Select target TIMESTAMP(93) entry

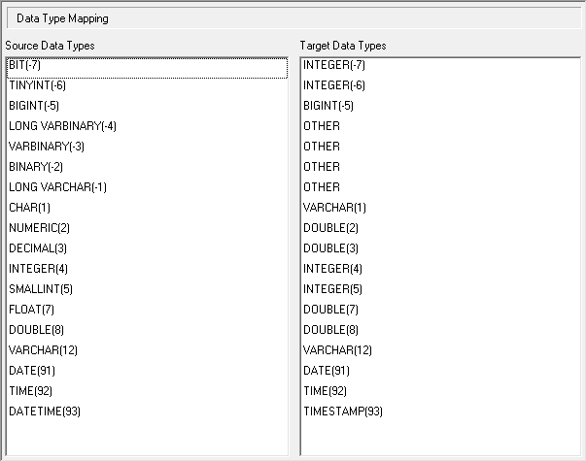tap(343, 412)
